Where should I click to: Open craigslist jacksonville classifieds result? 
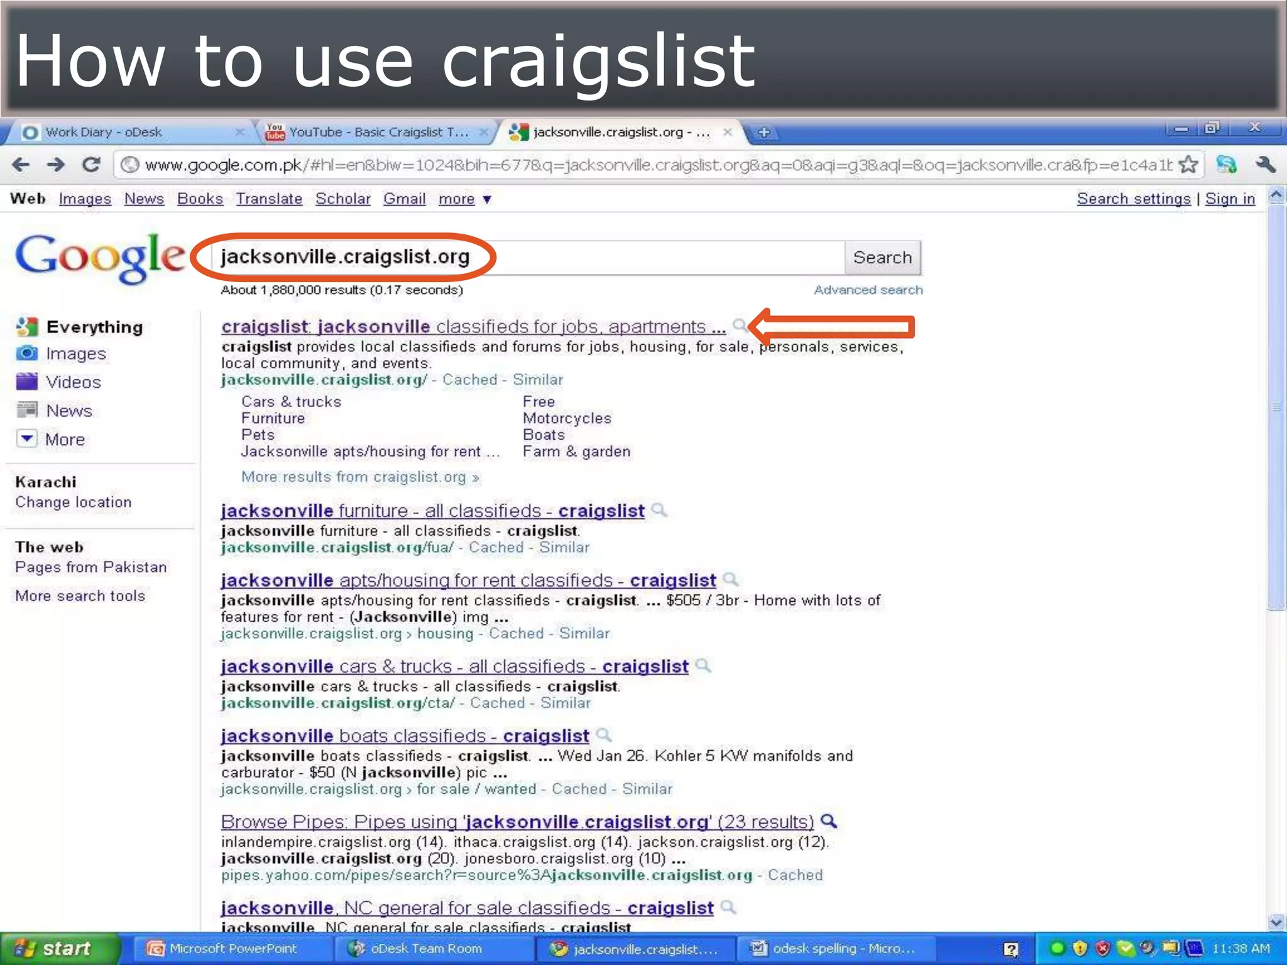pyautogui.click(x=473, y=327)
